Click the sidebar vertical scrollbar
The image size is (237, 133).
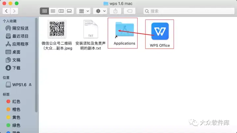36,65
